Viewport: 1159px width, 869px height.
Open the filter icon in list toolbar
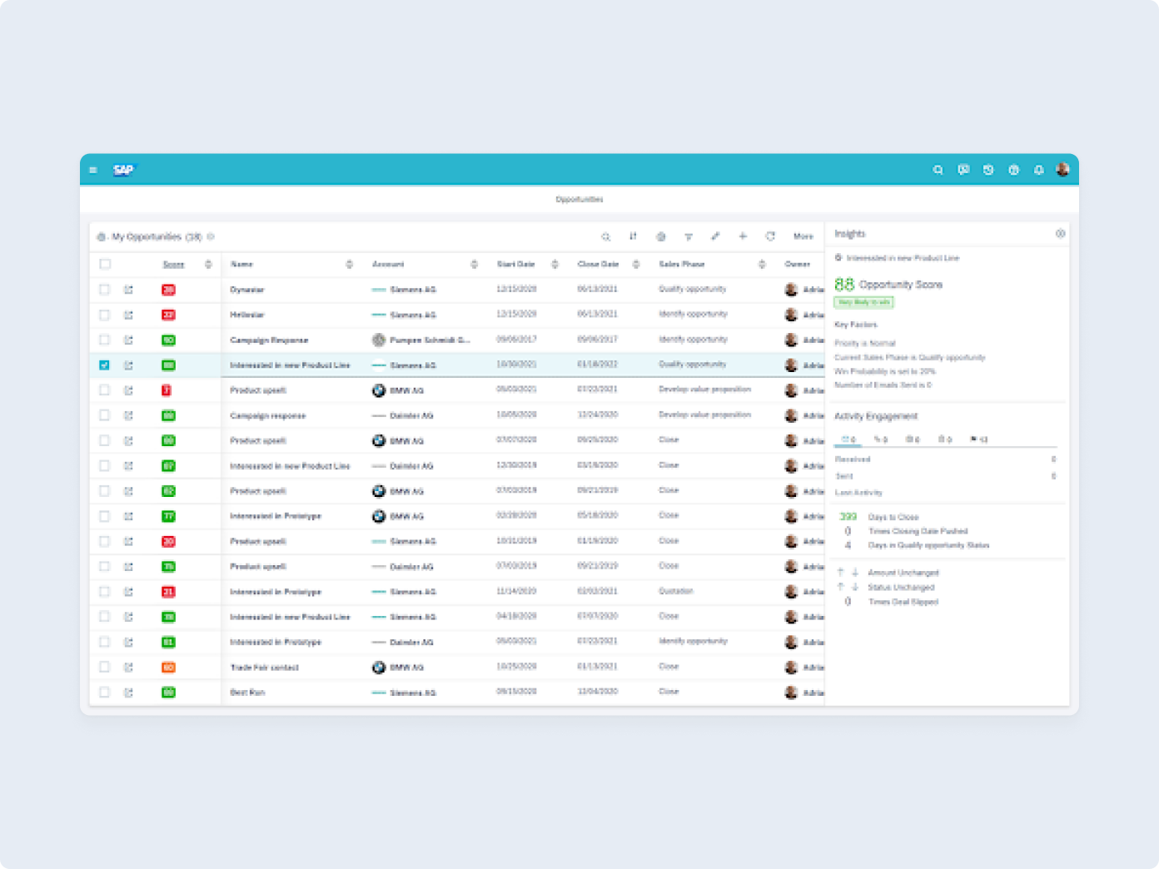[689, 236]
